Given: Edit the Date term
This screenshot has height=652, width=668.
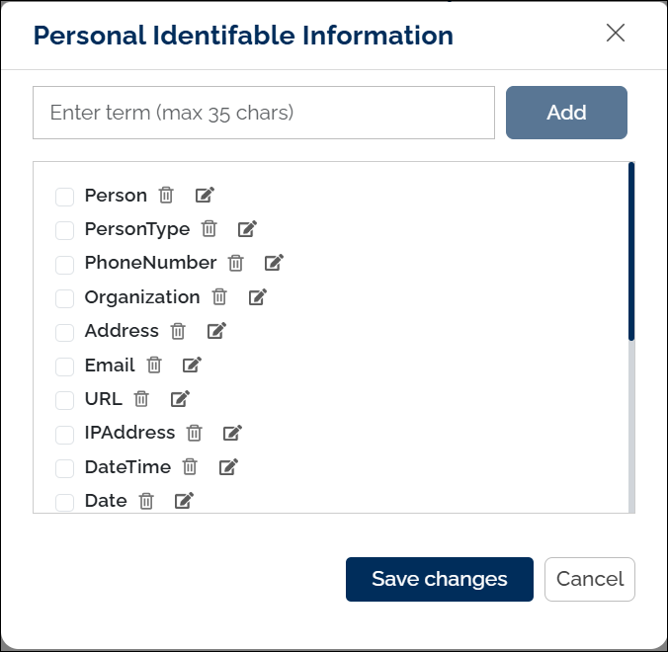Looking at the screenshot, I should [184, 501].
